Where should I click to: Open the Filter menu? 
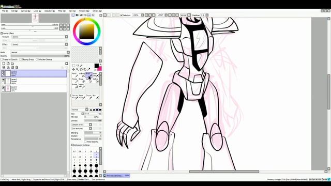tap(62, 11)
